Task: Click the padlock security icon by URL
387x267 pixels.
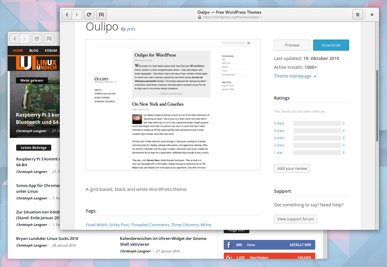Action: [200, 17]
